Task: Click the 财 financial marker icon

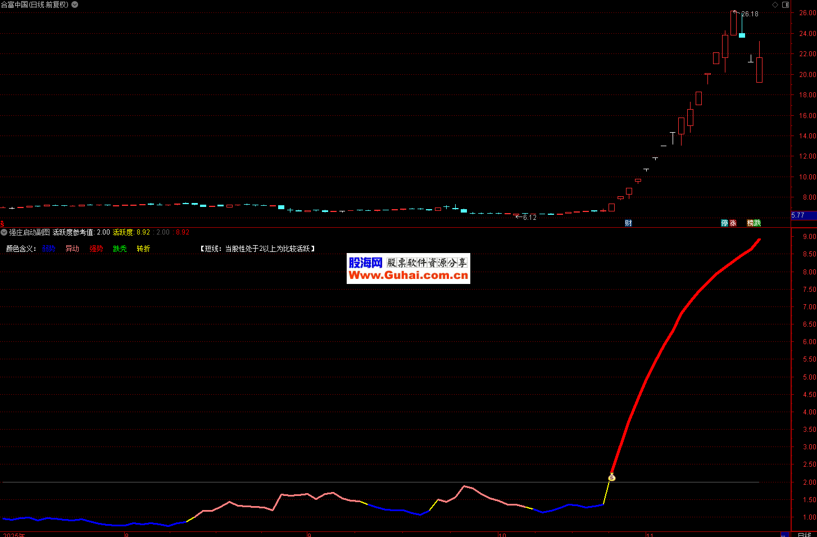Action: [x=628, y=223]
